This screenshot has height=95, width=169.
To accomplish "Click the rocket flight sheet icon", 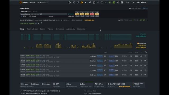I will tap(90, 2).
